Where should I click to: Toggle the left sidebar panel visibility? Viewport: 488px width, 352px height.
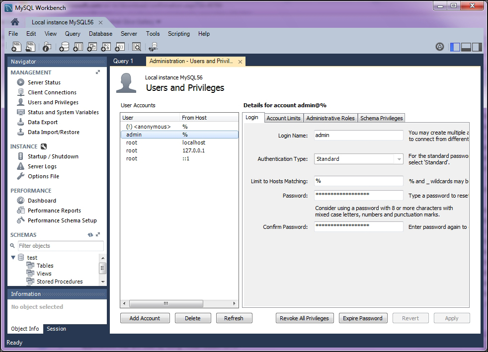pos(455,47)
